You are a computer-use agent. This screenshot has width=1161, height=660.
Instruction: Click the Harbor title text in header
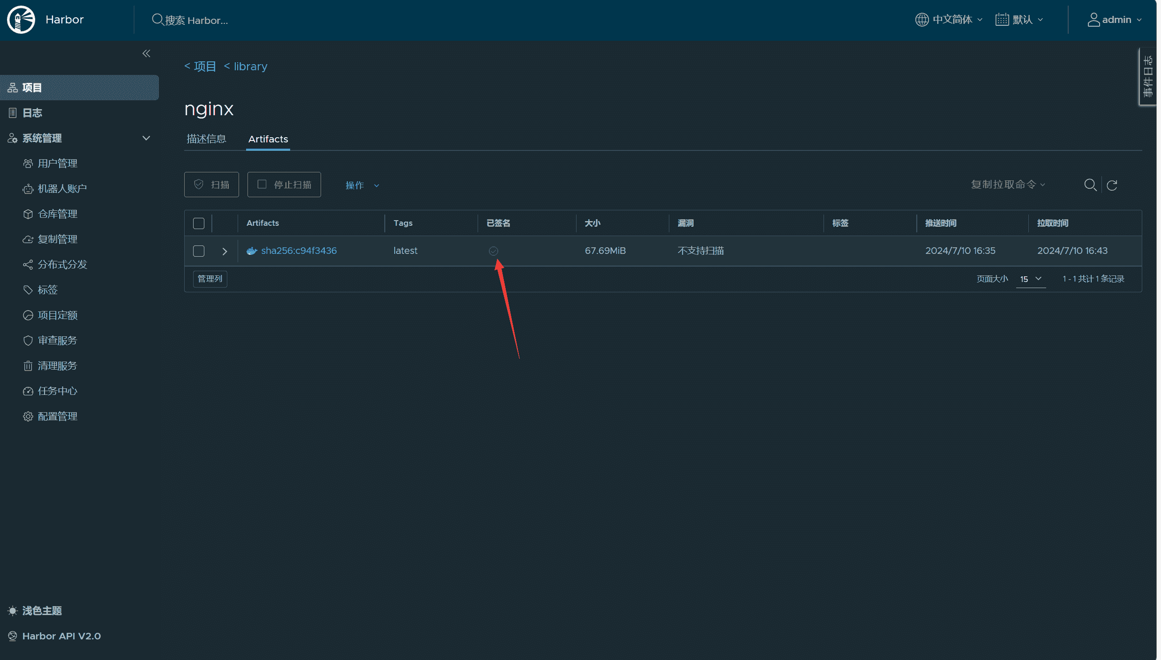coord(65,20)
